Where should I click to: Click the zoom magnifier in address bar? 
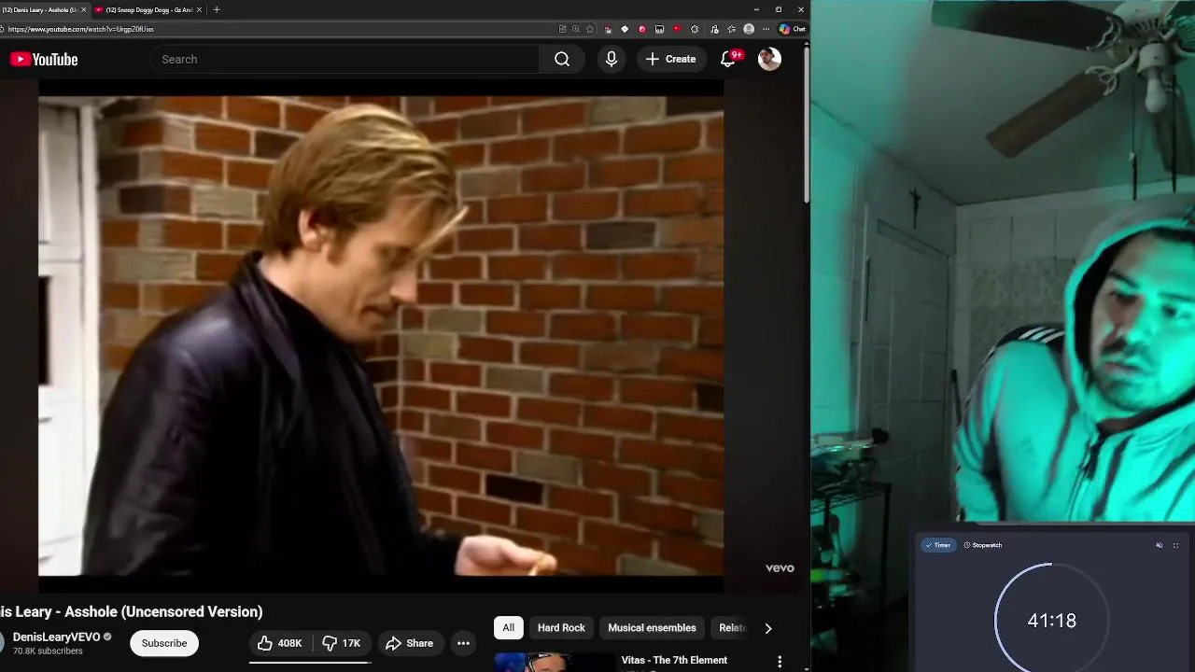[x=576, y=29]
